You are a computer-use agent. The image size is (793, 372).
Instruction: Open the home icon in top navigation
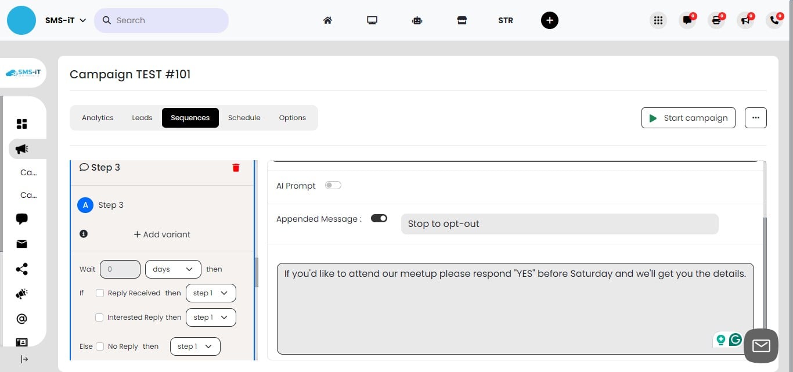click(327, 20)
